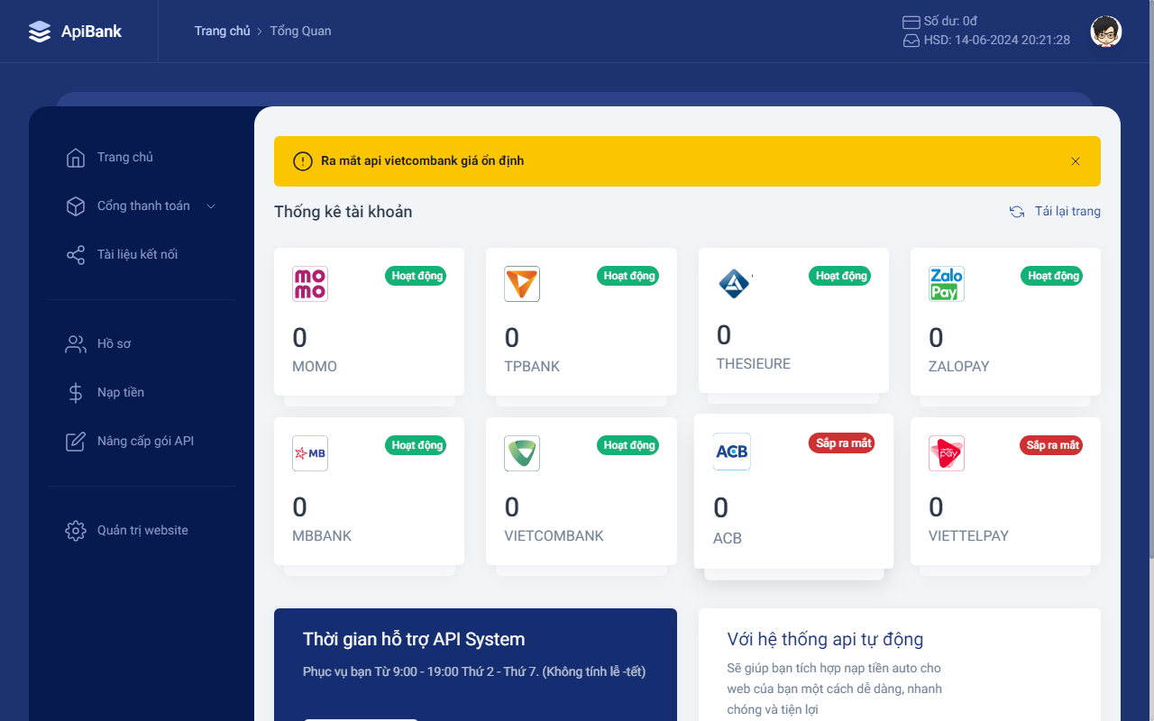This screenshot has height=721, width=1154.
Task: Click the users icon for Hồ sơ
Action: coord(76,344)
